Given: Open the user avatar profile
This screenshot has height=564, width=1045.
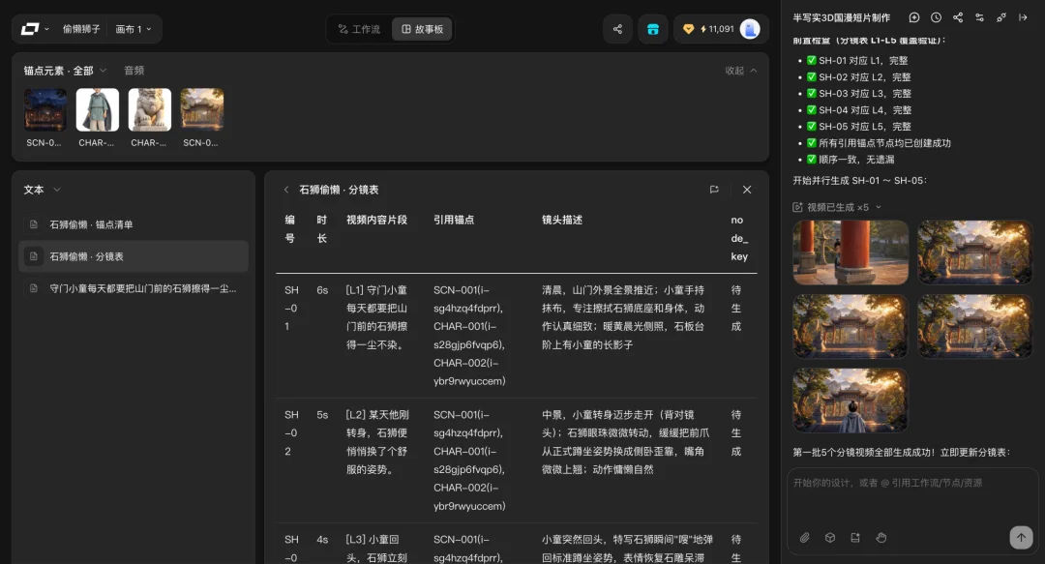Looking at the screenshot, I should click(750, 29).
